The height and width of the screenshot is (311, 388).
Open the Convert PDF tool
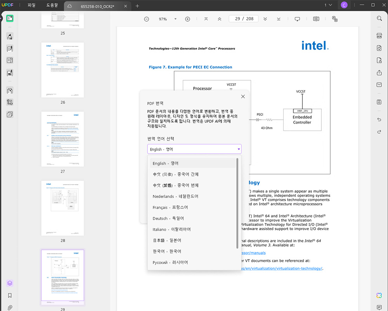(379, 48)
